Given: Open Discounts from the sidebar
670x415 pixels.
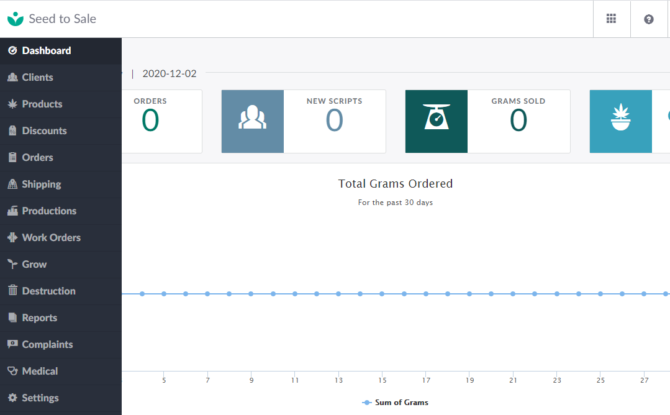Looking at the screenshot, I should (44, 130).
